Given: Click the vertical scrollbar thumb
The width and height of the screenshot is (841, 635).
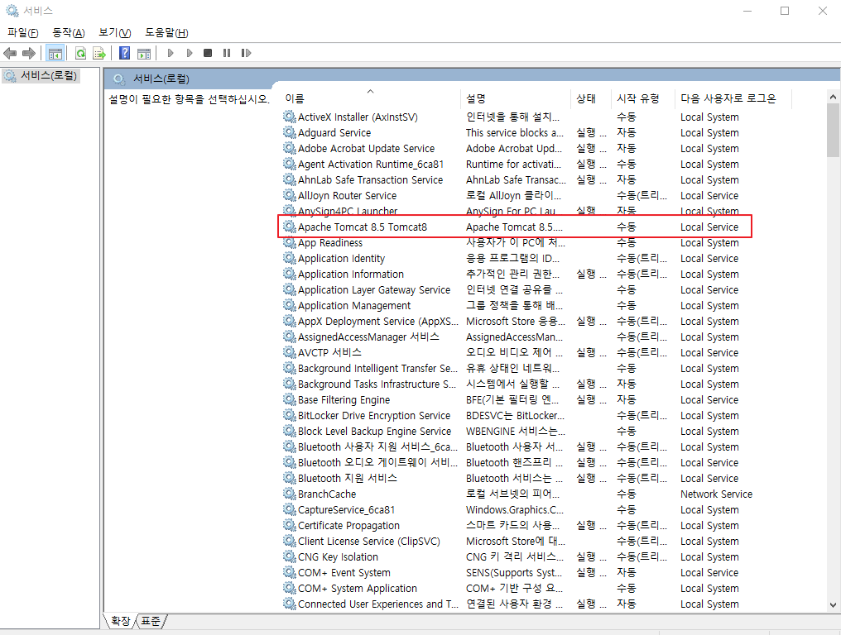Looking at the screenshot, I should point(833,130).
